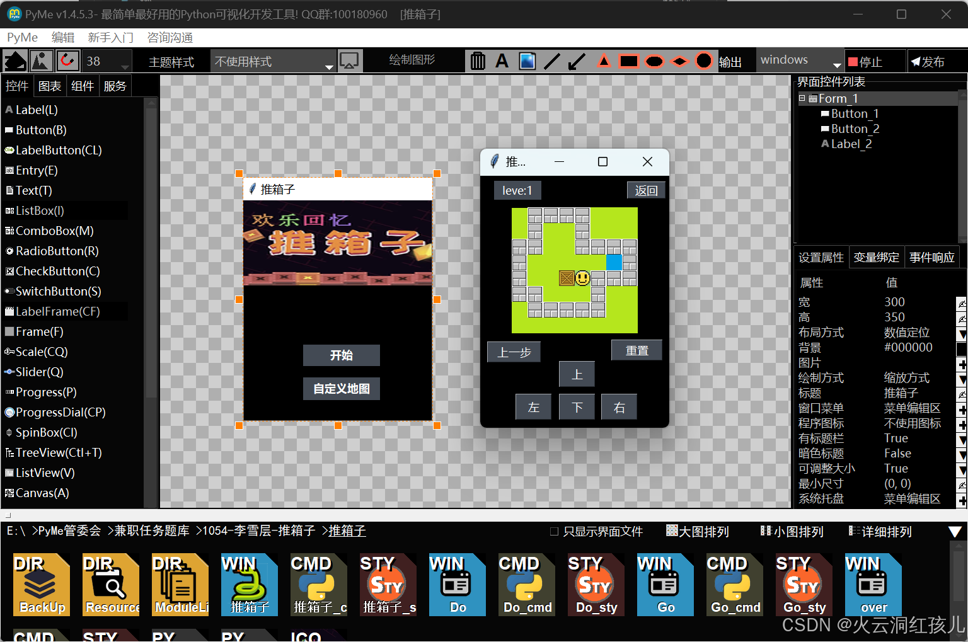Click the black paint bucket toolbar icon

[15, 61]
